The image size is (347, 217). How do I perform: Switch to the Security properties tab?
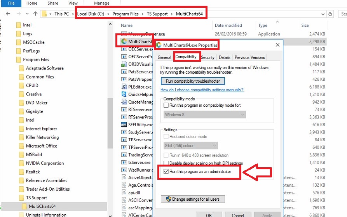(208, 57)
